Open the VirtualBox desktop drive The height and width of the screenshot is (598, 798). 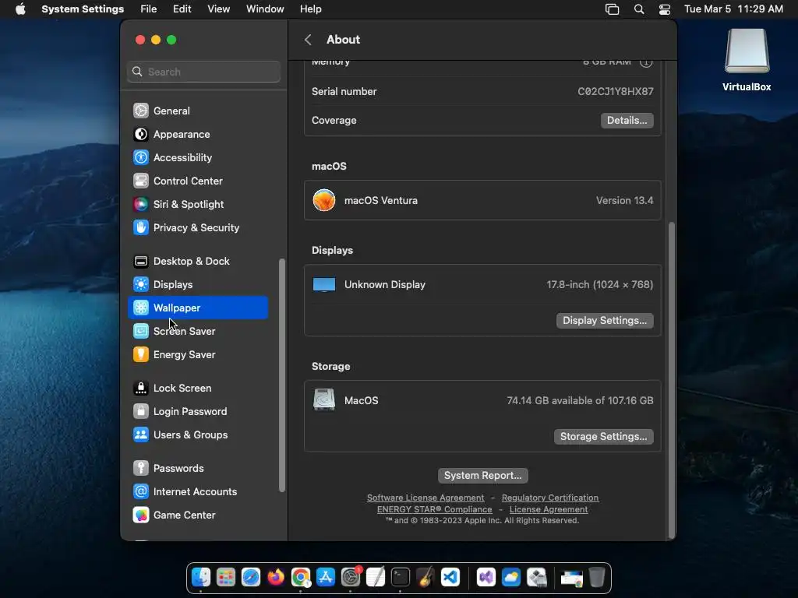(x=747, y=60)
